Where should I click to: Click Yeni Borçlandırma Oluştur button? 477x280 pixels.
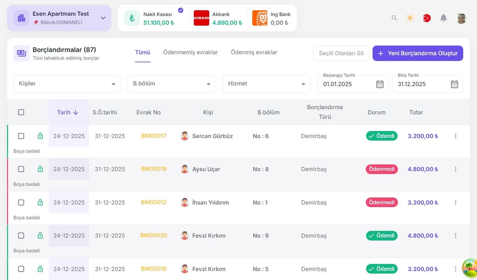[417, 53]
